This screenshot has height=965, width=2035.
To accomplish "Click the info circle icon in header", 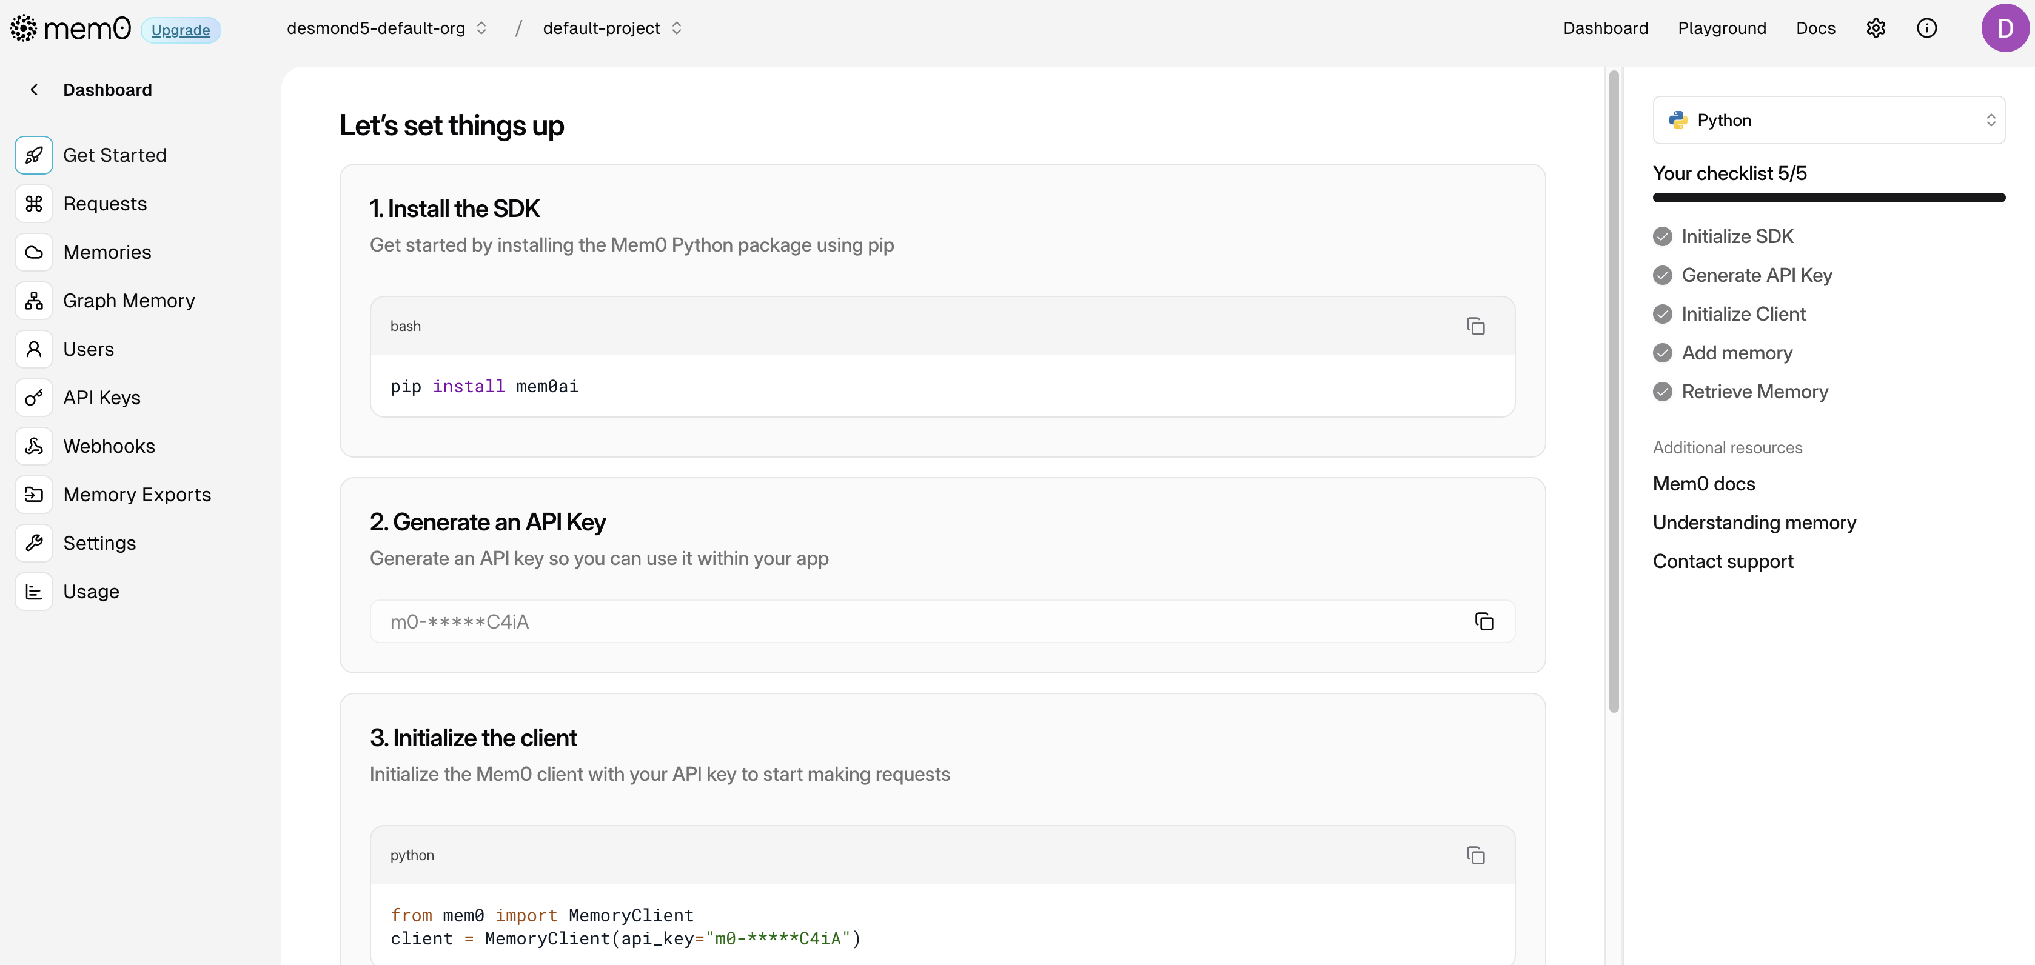I will click(x=1927, y=28).
